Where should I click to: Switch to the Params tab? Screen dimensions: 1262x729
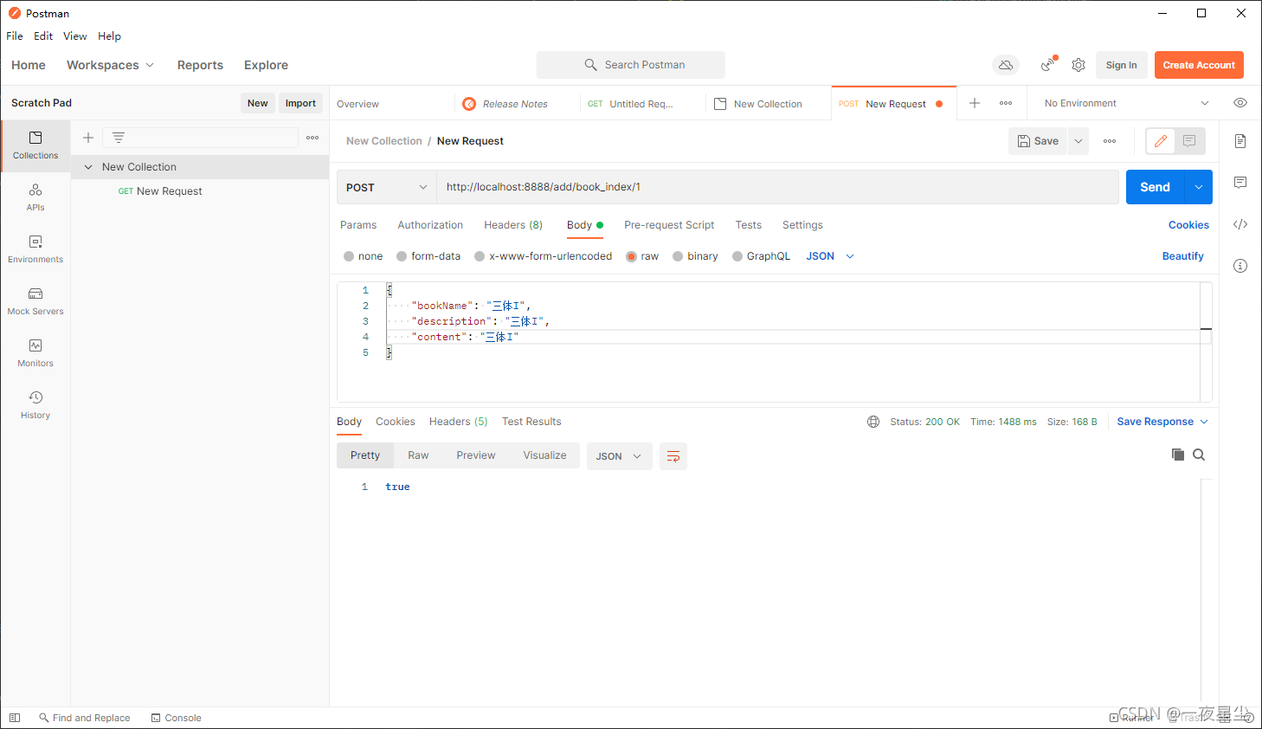358,225
